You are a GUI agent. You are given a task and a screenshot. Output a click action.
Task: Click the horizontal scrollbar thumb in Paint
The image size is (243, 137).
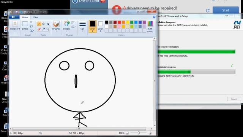coord(79,129)
